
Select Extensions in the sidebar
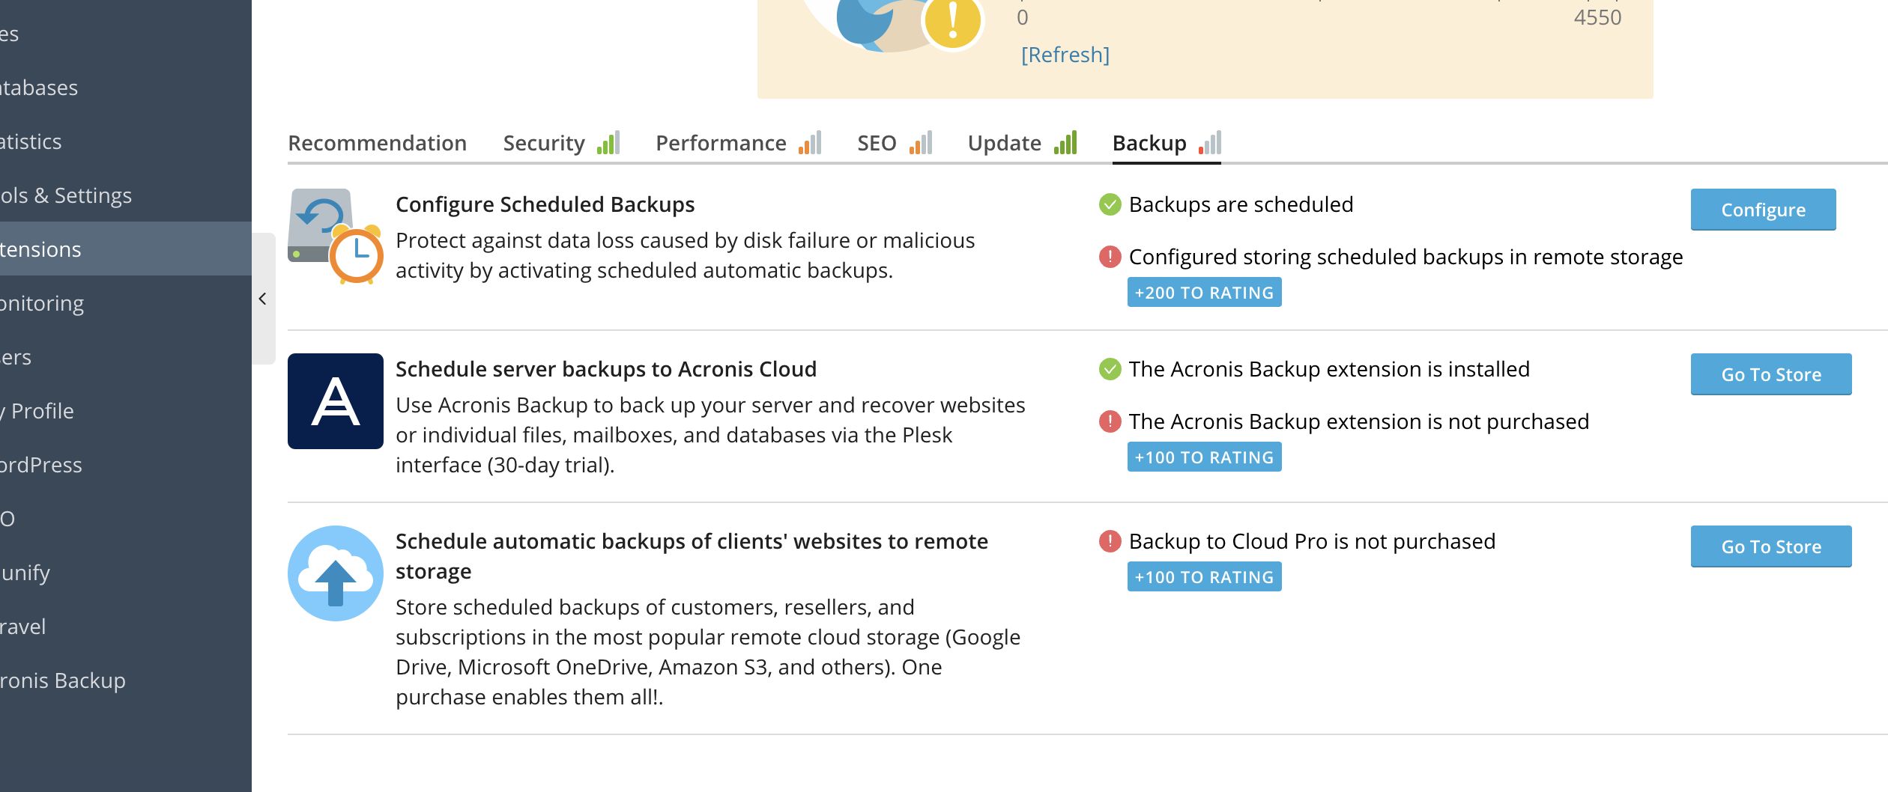coord(126,249)
